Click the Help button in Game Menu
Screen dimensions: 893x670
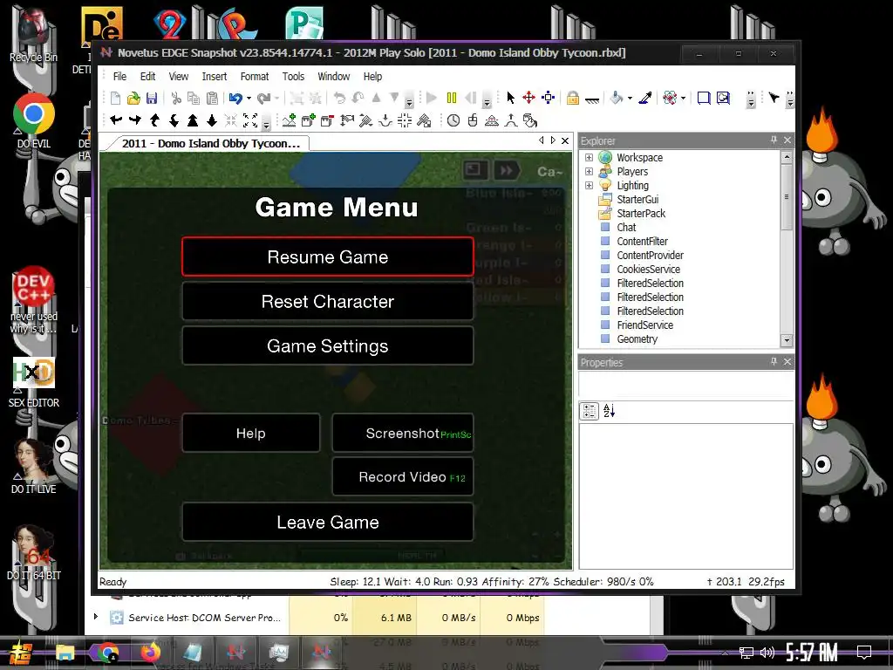pyautogui.click(x=250, y=433)
